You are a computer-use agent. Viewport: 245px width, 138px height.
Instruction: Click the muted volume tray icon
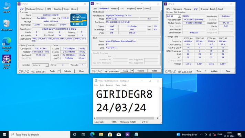coord(214,135)
